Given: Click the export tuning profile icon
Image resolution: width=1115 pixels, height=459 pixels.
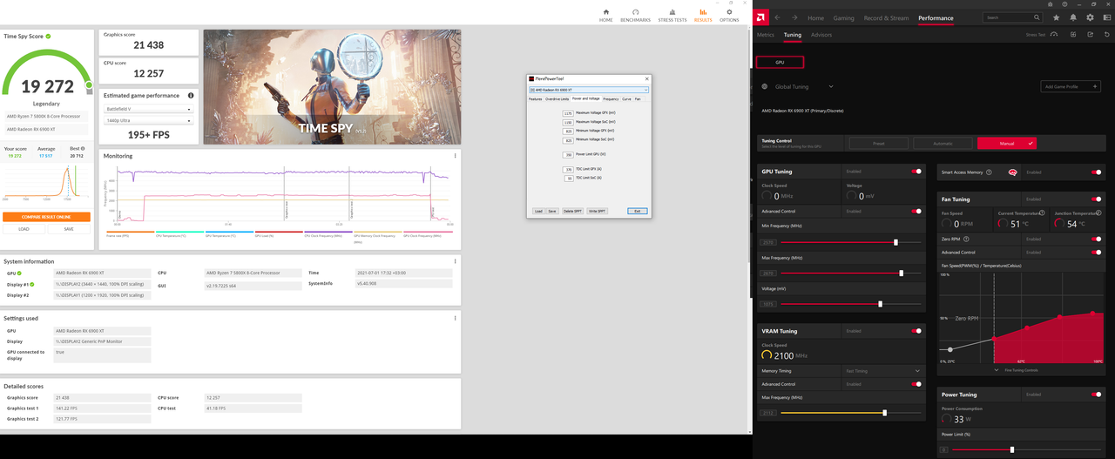Looking at the screenshot, I should point(1091,35).
